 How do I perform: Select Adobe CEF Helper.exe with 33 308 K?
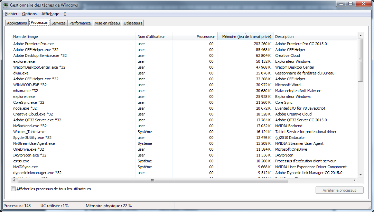[x=184, y=79]
